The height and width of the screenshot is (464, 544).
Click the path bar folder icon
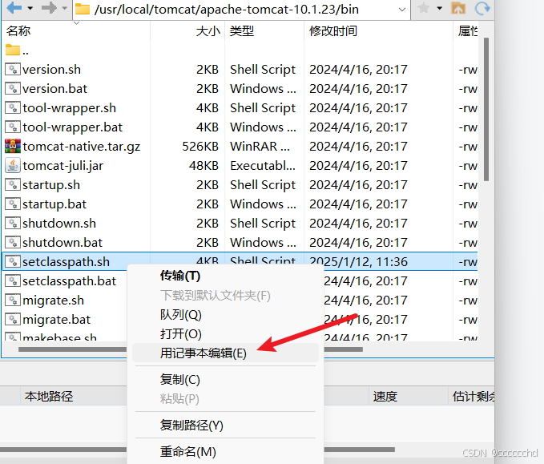coord(83,9)
